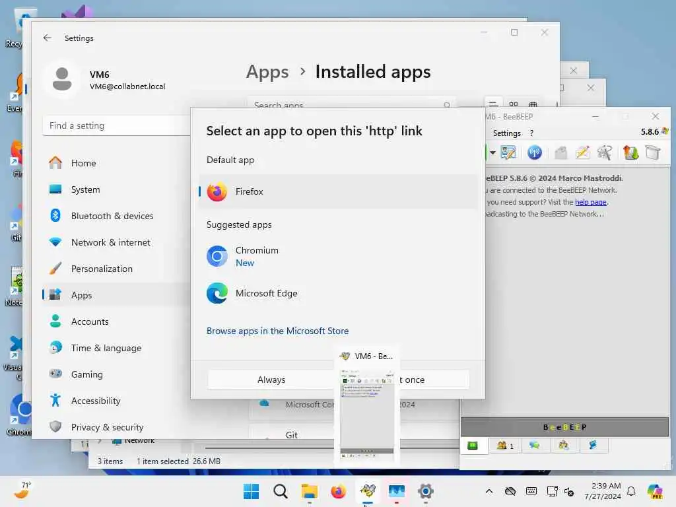The image size is (676, 507).
Task: Click BeeBEEP edit profile icon
Action: [508, 152]
